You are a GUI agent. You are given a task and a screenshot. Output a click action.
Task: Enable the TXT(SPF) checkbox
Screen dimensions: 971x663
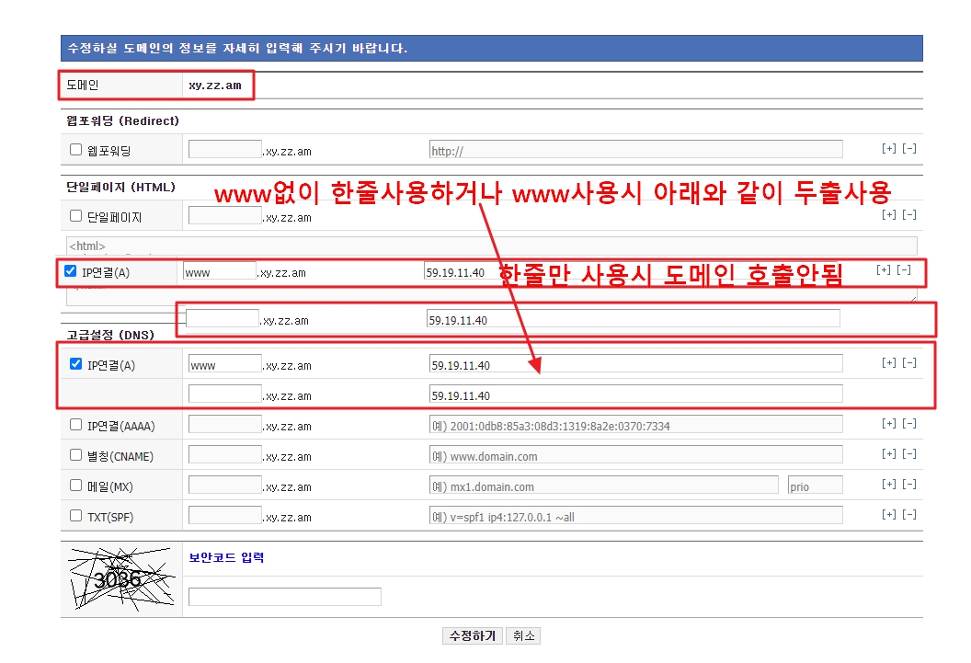tap(75, 515)
